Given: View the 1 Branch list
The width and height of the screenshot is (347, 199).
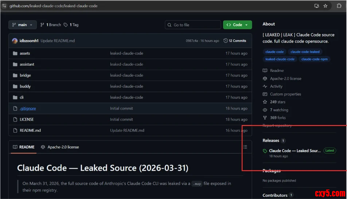Looking at the screenshot, I should coord(51,25).
